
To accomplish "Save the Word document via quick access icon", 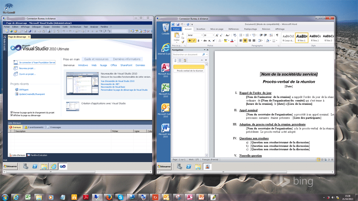I will 178,24.
